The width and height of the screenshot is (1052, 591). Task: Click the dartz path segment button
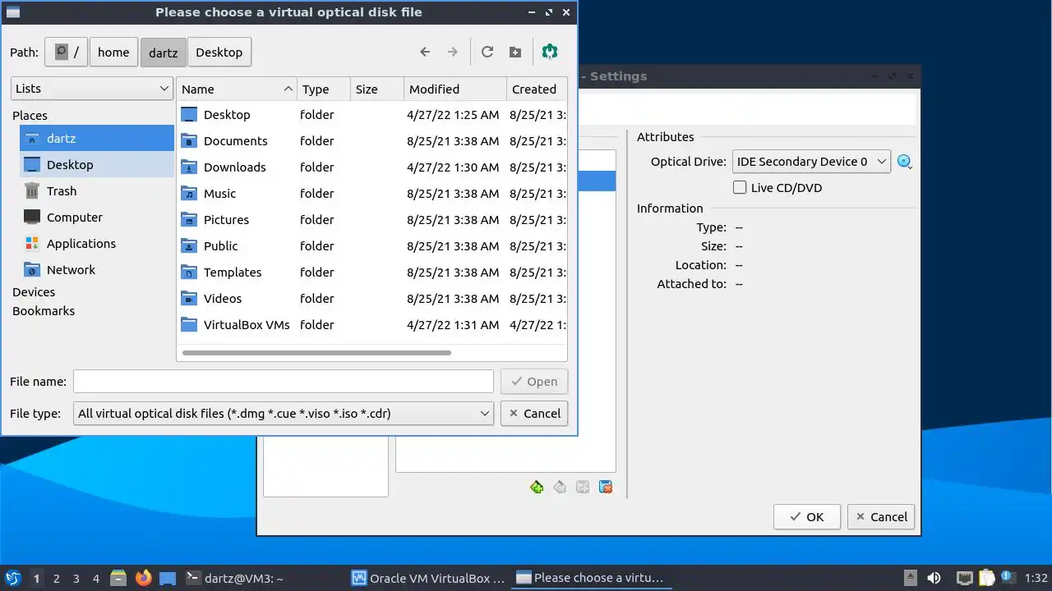point(163,52)
